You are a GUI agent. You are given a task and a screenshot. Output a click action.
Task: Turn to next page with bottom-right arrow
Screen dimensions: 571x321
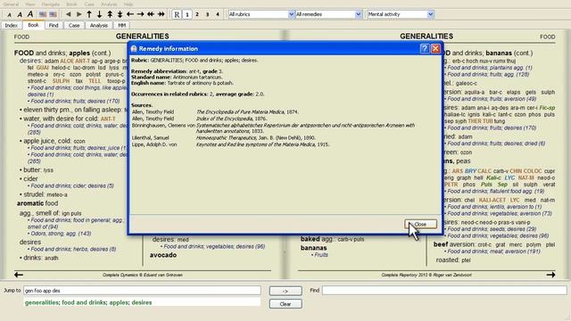click(x=550, y=275)
